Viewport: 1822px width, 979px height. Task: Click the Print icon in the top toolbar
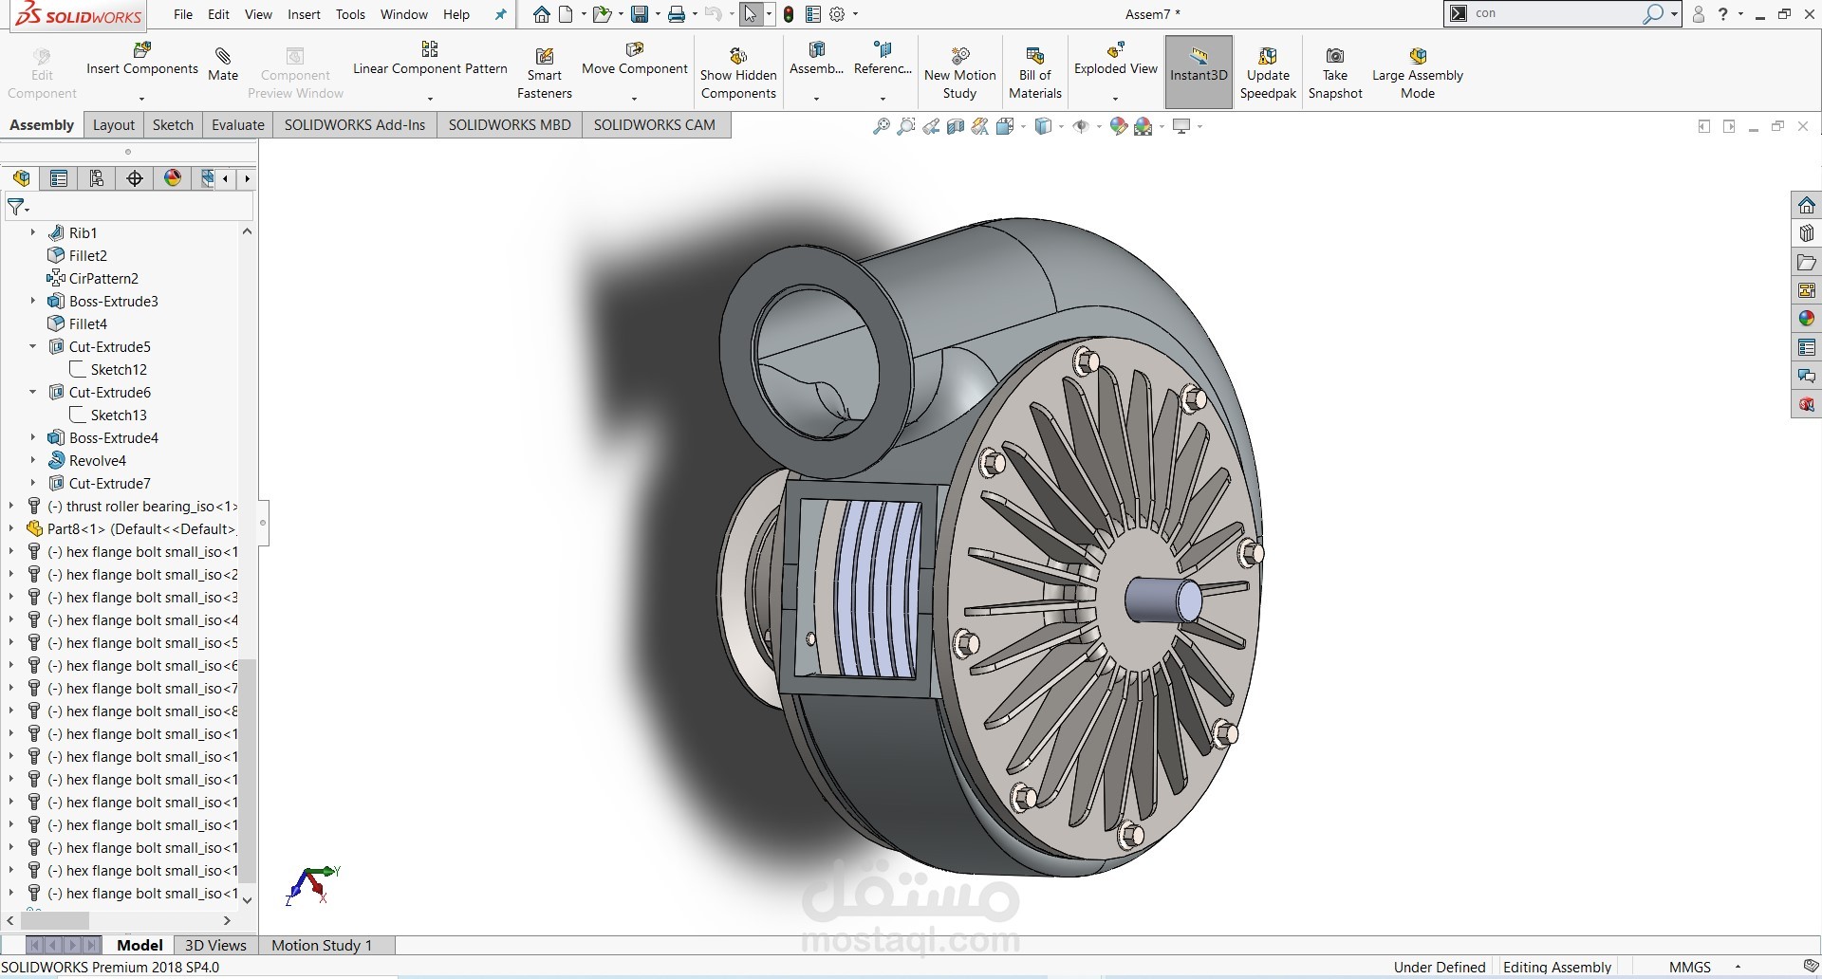click(677, 14)
